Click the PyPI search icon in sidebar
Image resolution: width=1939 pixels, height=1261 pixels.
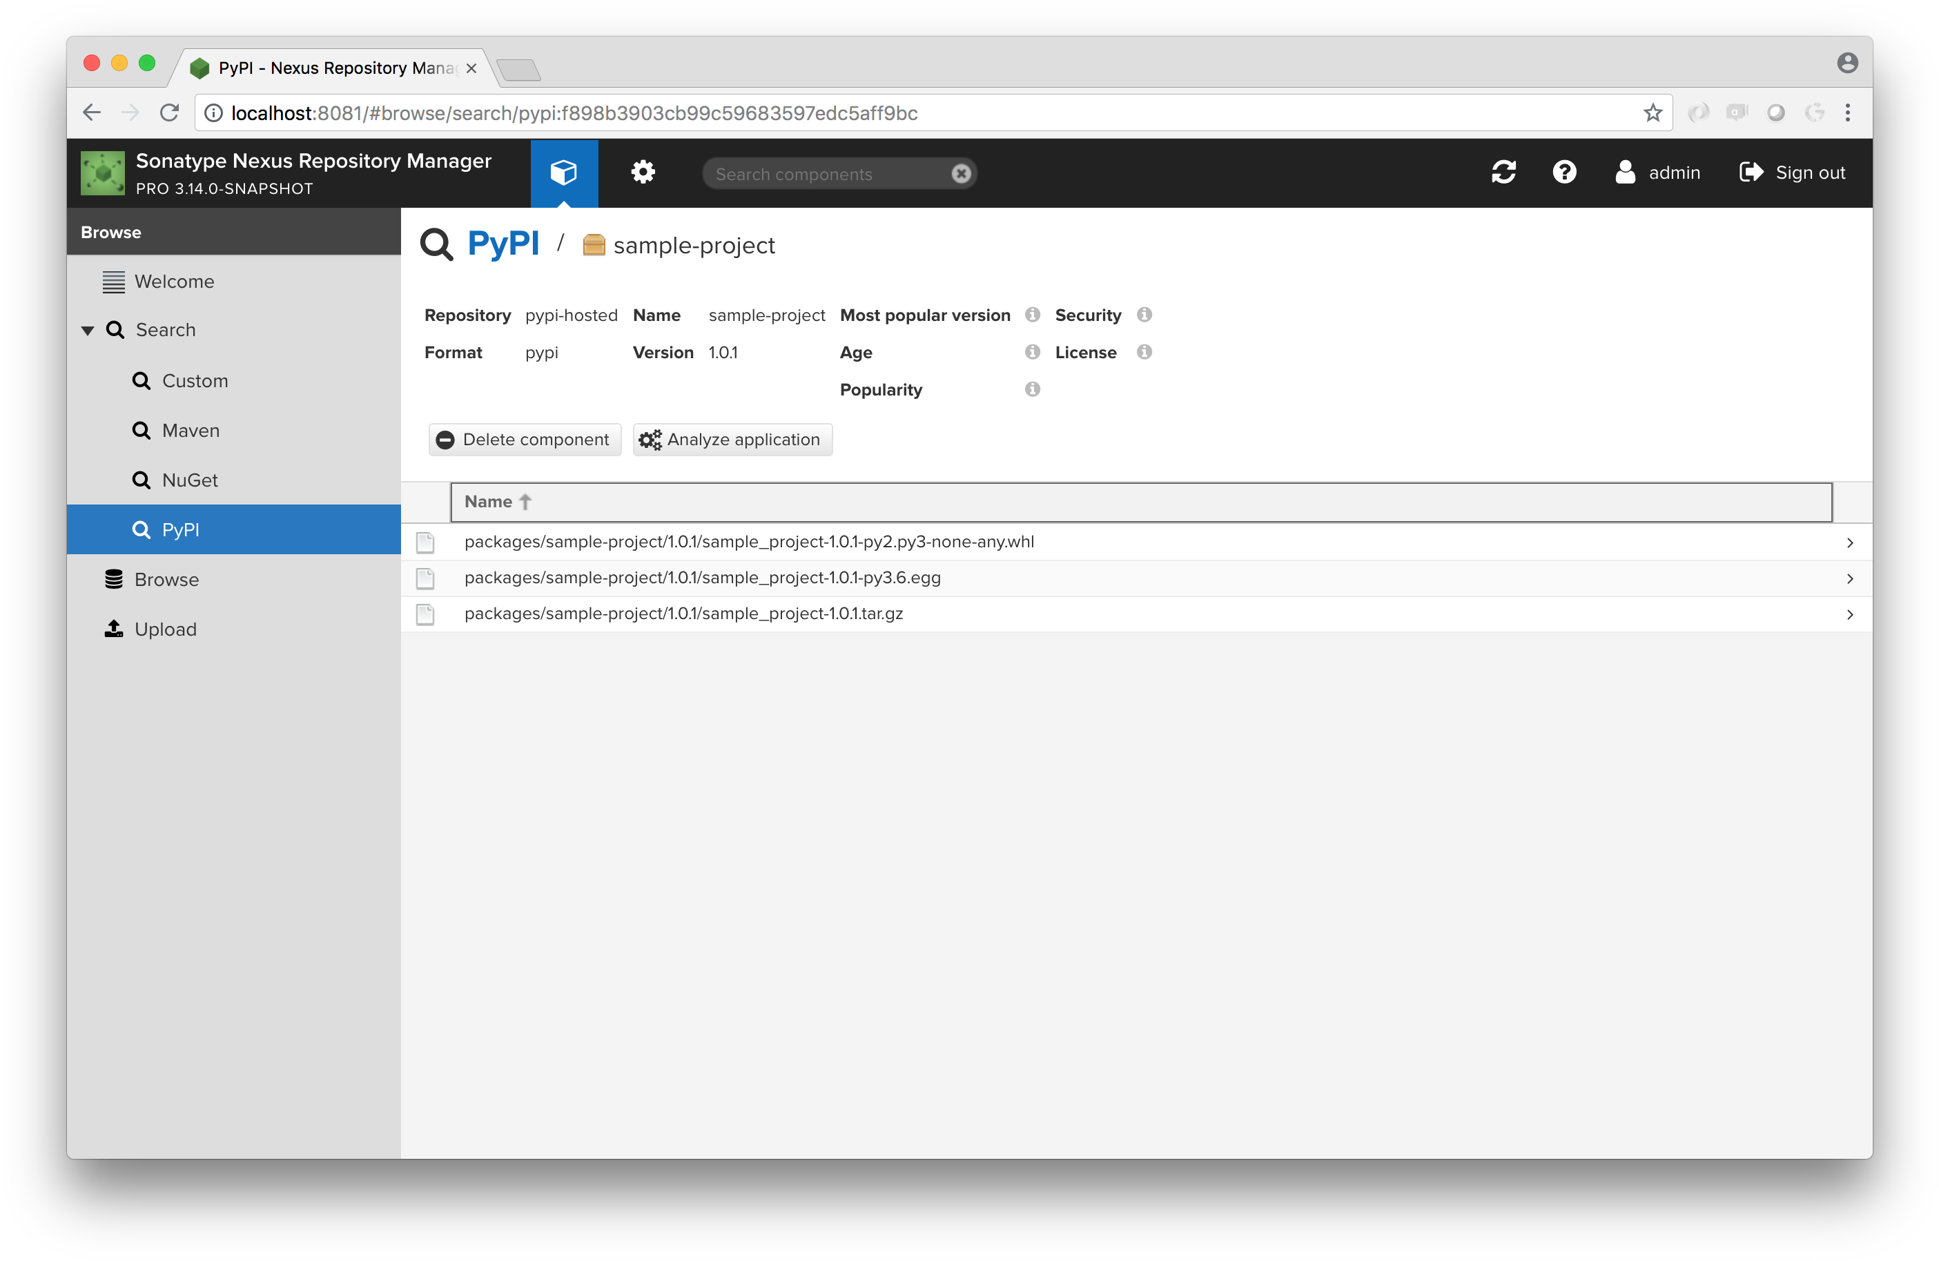pyautogui.click(x=142, y=529)
